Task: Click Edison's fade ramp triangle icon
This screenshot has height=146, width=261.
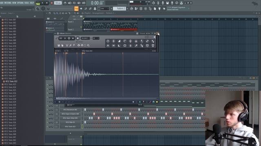Action: click(119, 41)
